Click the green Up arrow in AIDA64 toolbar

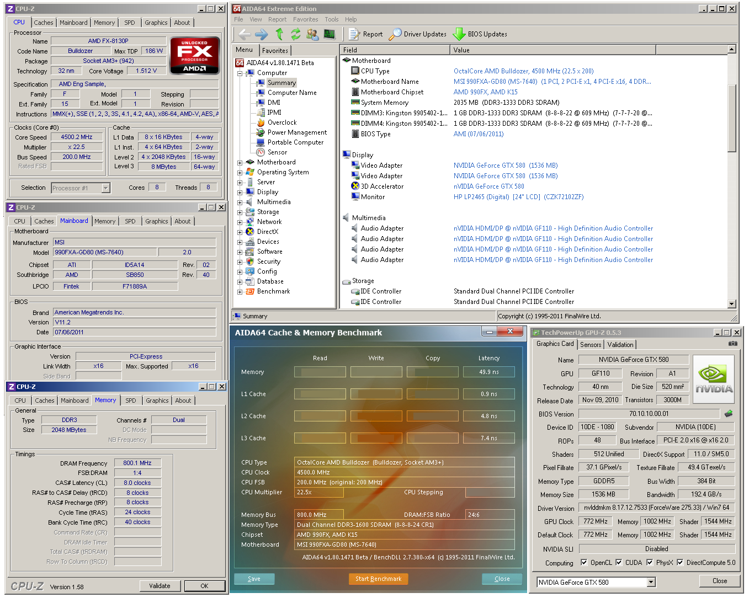[x=279, y=34]
